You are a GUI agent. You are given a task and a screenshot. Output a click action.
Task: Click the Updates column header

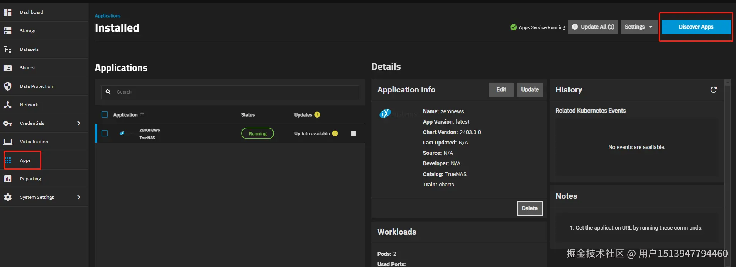coord(303,115)
